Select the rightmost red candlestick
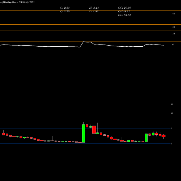The height and width of the screenshot is (181, 181). 164,136
